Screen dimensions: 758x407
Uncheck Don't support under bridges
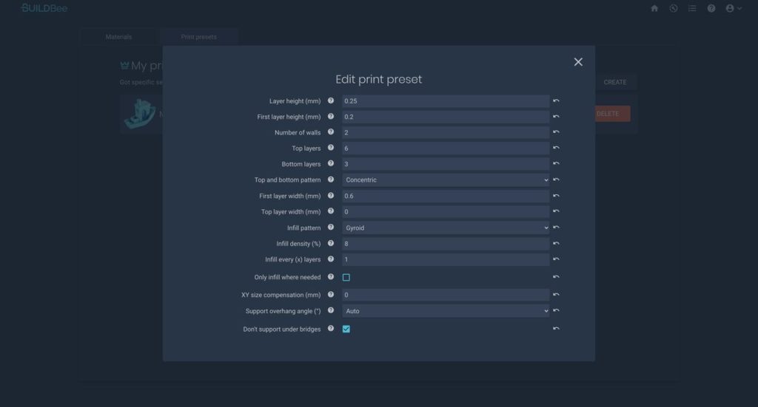[346, 329]
